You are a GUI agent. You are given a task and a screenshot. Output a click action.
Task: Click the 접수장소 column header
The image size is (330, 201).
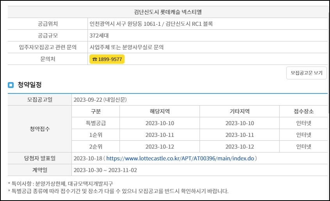point(304,111)
